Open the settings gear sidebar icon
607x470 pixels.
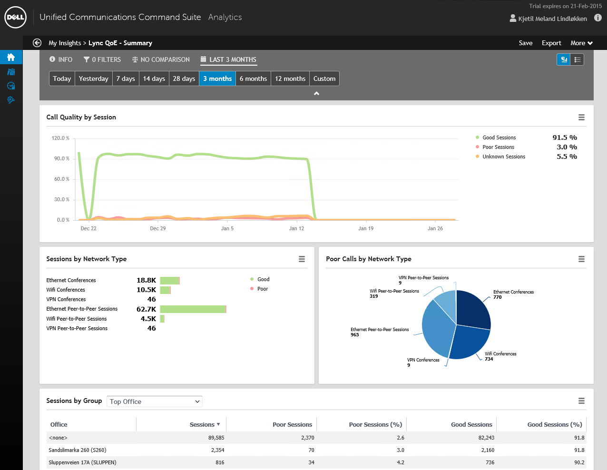(11, 100)
